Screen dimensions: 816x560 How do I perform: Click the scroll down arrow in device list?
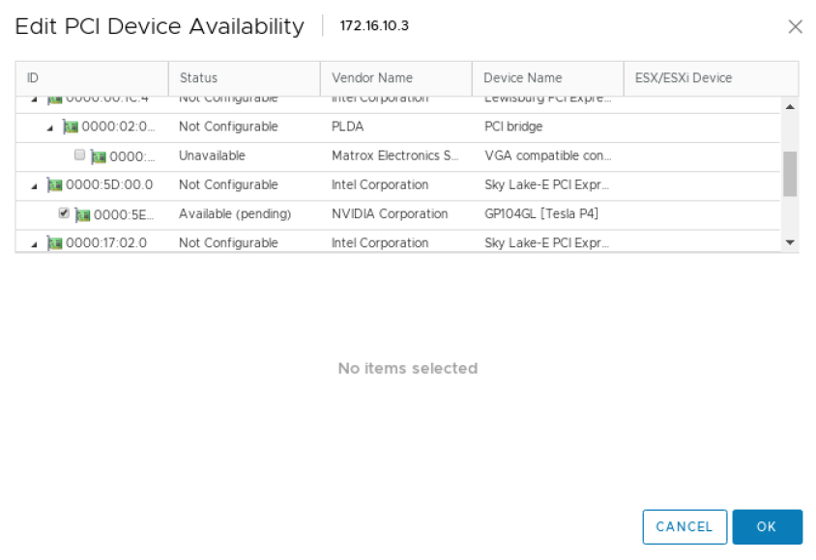coord(789,243)
